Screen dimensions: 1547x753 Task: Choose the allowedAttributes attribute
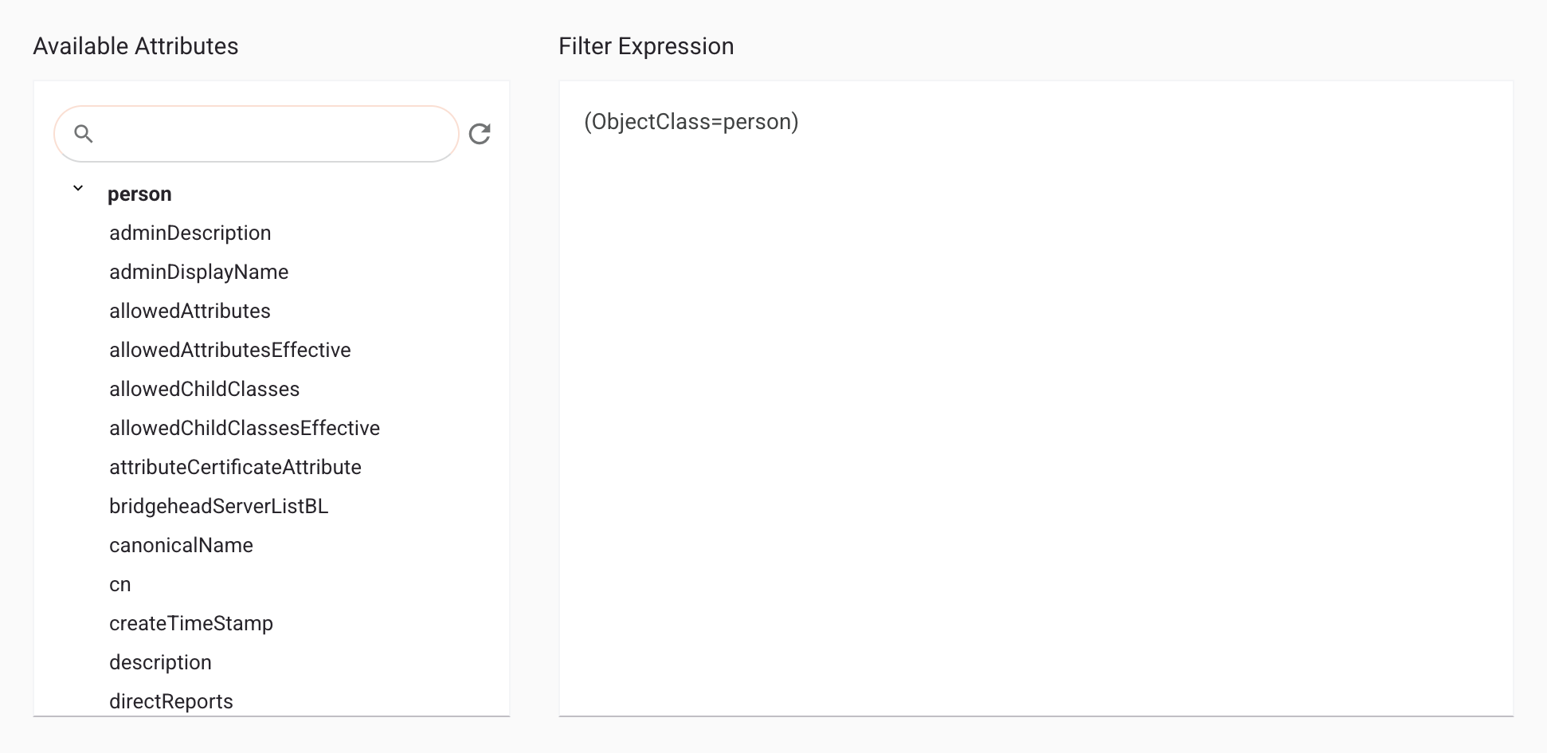pyautogui.click(x=190, y=311)
